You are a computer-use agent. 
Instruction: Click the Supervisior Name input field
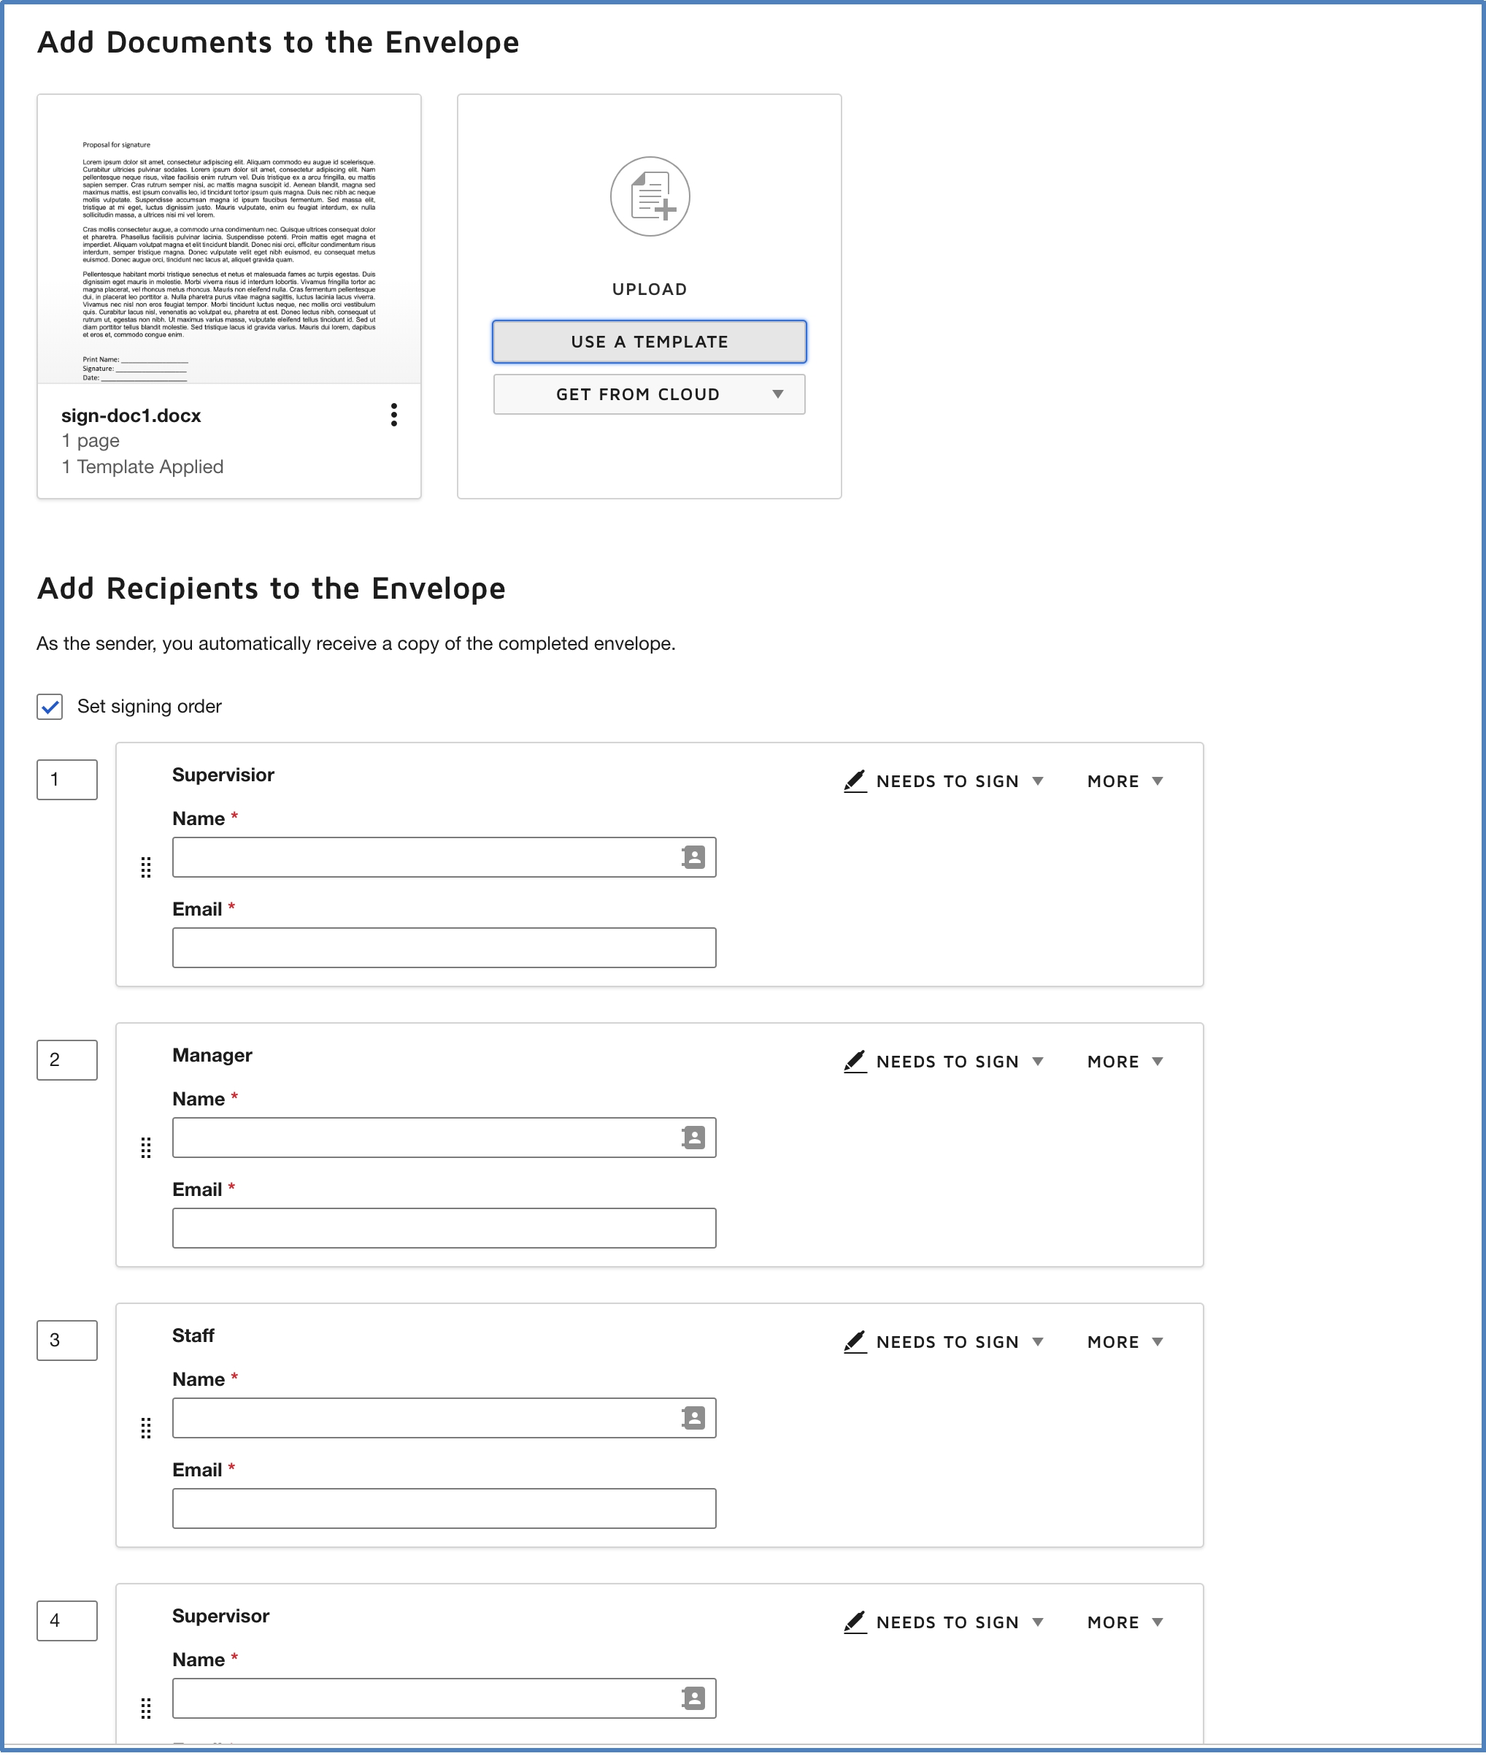click(x=444, y=857)
